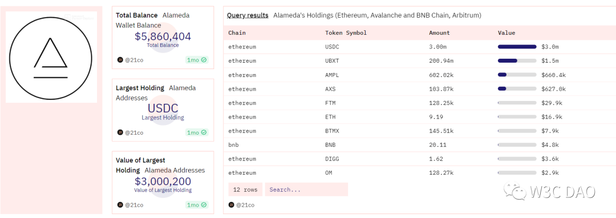Screen dimensions: 616x218
Task: Click the USDC Largest Holding counter value
Action: click(x=163, y=108)
